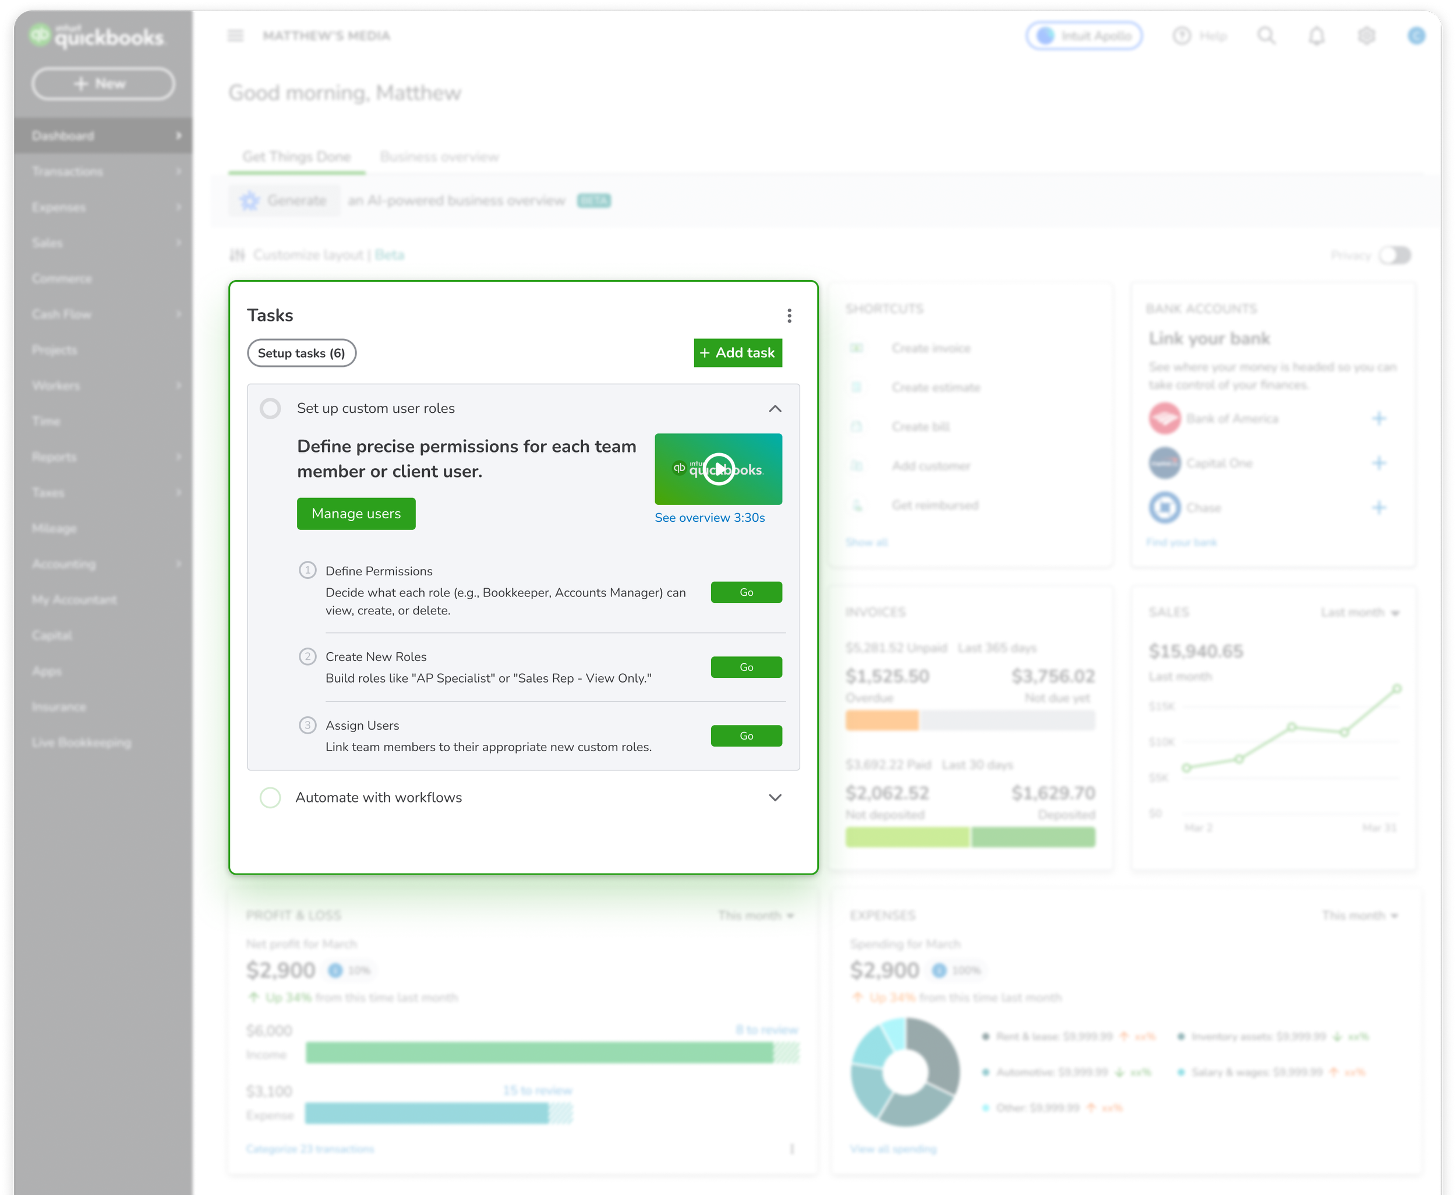
Task: Play the QuickBooks overview video
Action: click(x=718, y=469)
